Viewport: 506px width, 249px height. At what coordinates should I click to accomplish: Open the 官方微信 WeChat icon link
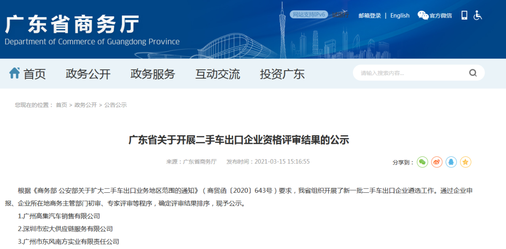click(x=434, y=15)
